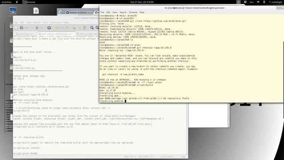Click the Undo icon in gedit toolbar
284x160 pixels.
[x=56, y=28]
